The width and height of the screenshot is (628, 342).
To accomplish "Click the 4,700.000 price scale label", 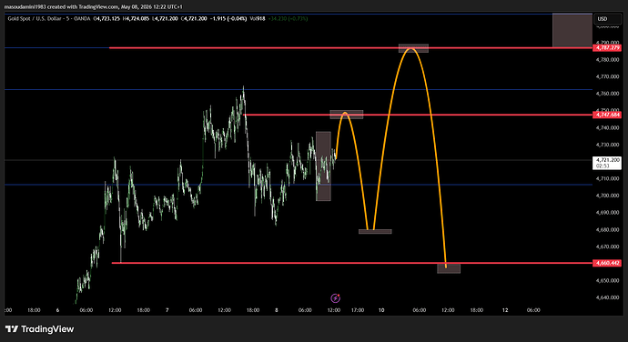I will tap(608, 196).
